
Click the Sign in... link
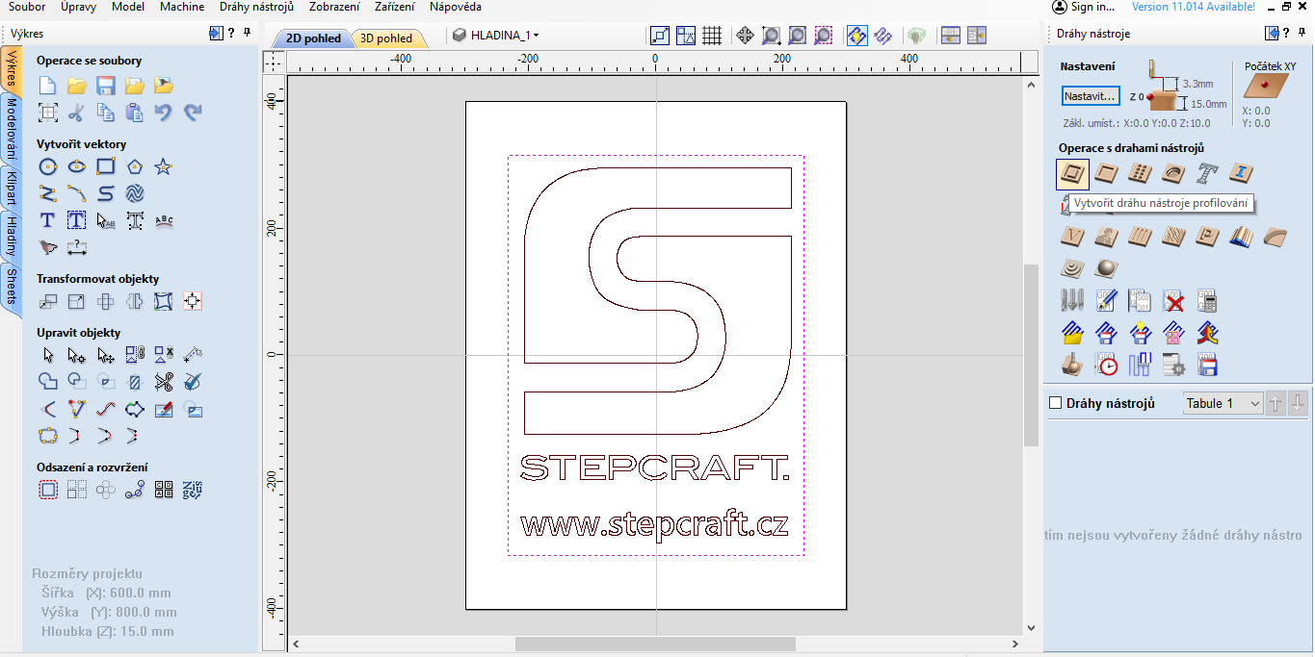pyautogui.click(x=1084, y=7)
